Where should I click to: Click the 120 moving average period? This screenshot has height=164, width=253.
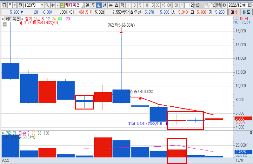(x=67, y=19)
